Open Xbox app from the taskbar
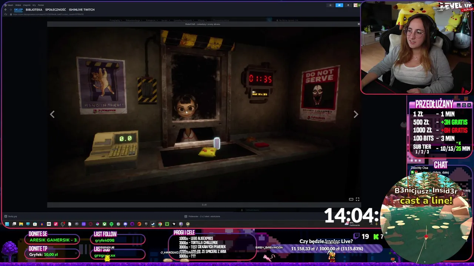474x266 pixels. [x=104, y=224]
